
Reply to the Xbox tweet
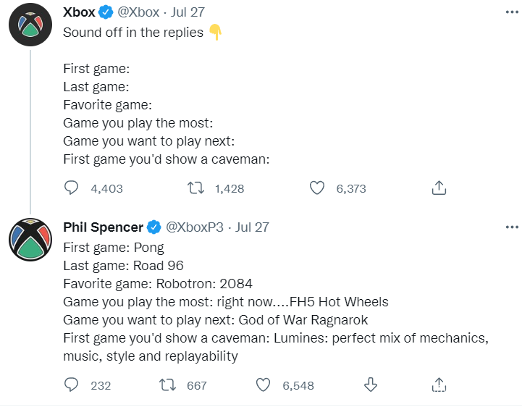(72, 188)
